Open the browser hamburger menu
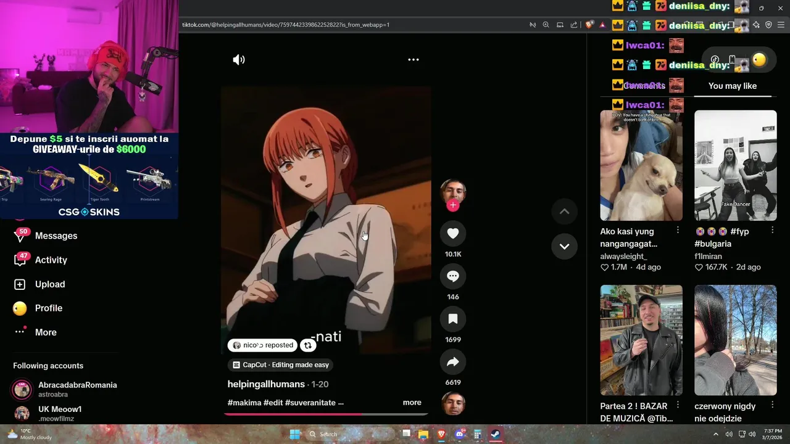 781,25
